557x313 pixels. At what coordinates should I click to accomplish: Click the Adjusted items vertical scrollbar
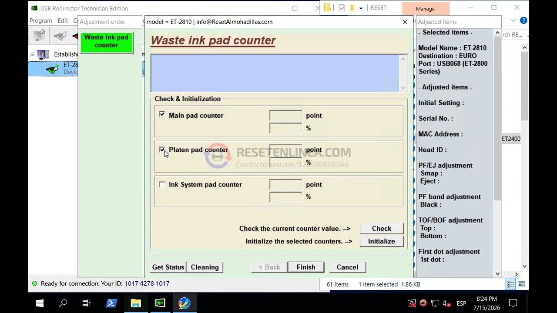[497, 153]
